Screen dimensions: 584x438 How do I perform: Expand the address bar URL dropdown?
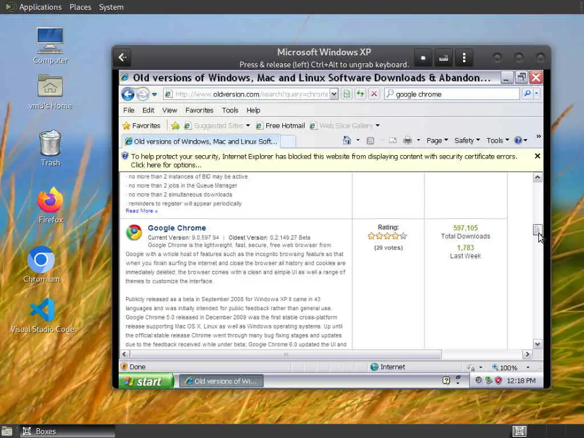pos(334,94)
